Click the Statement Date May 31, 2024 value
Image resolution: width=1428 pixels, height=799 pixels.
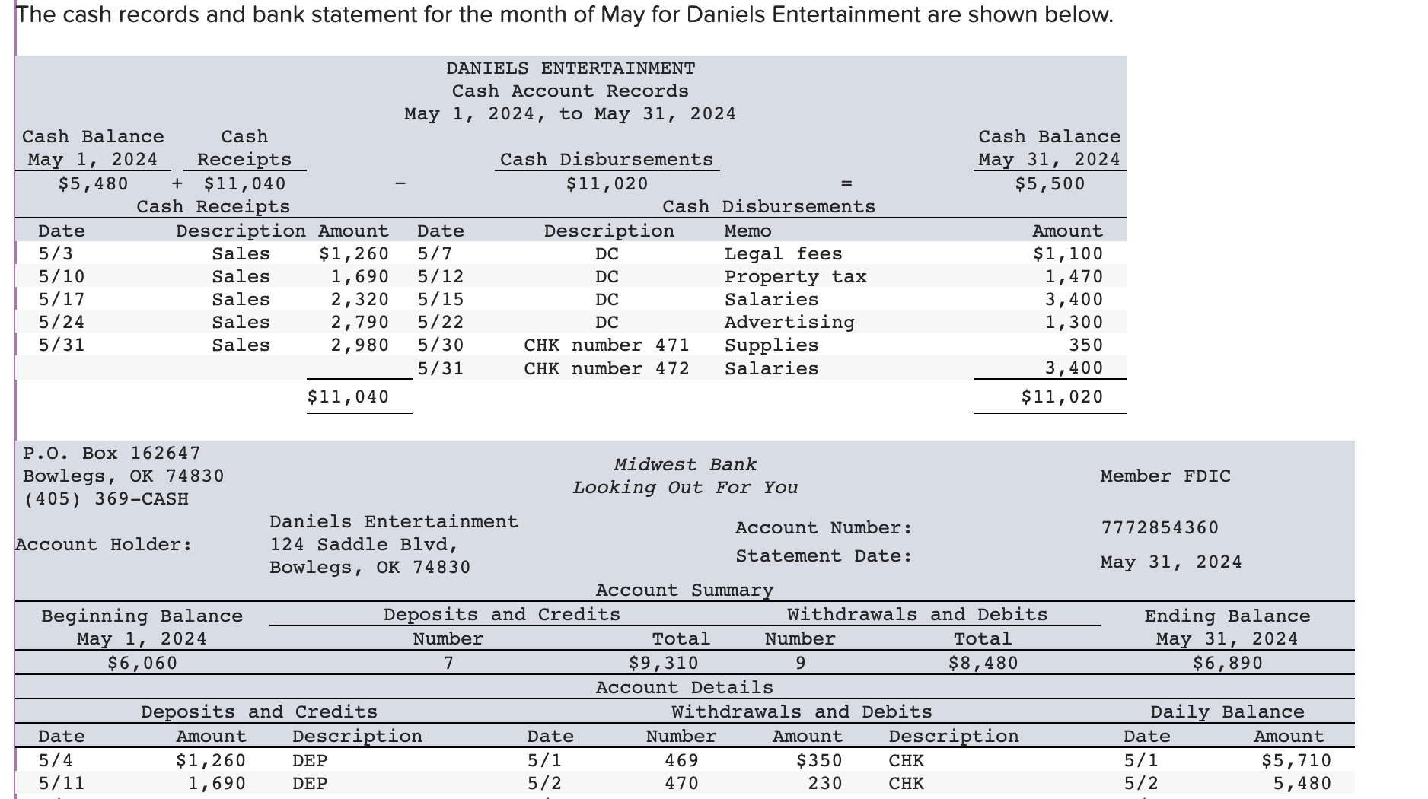pos(1171,562)
